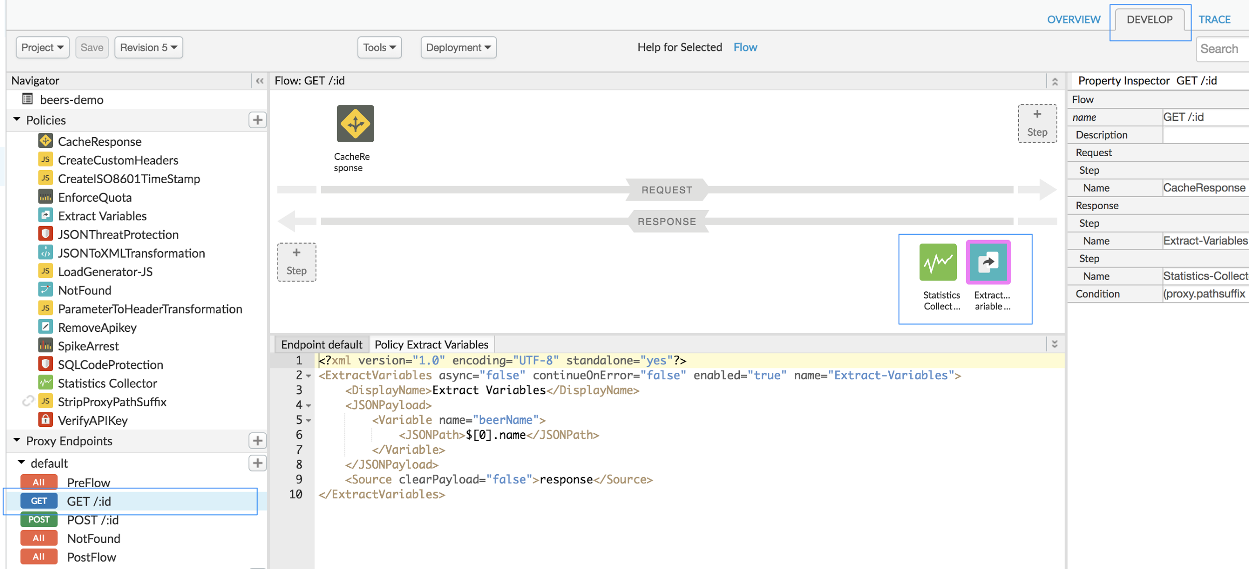Open the Tools dropdown menu
This screenshot has height=569, width=1249.
pyautogui.click(x=380, y=47)
